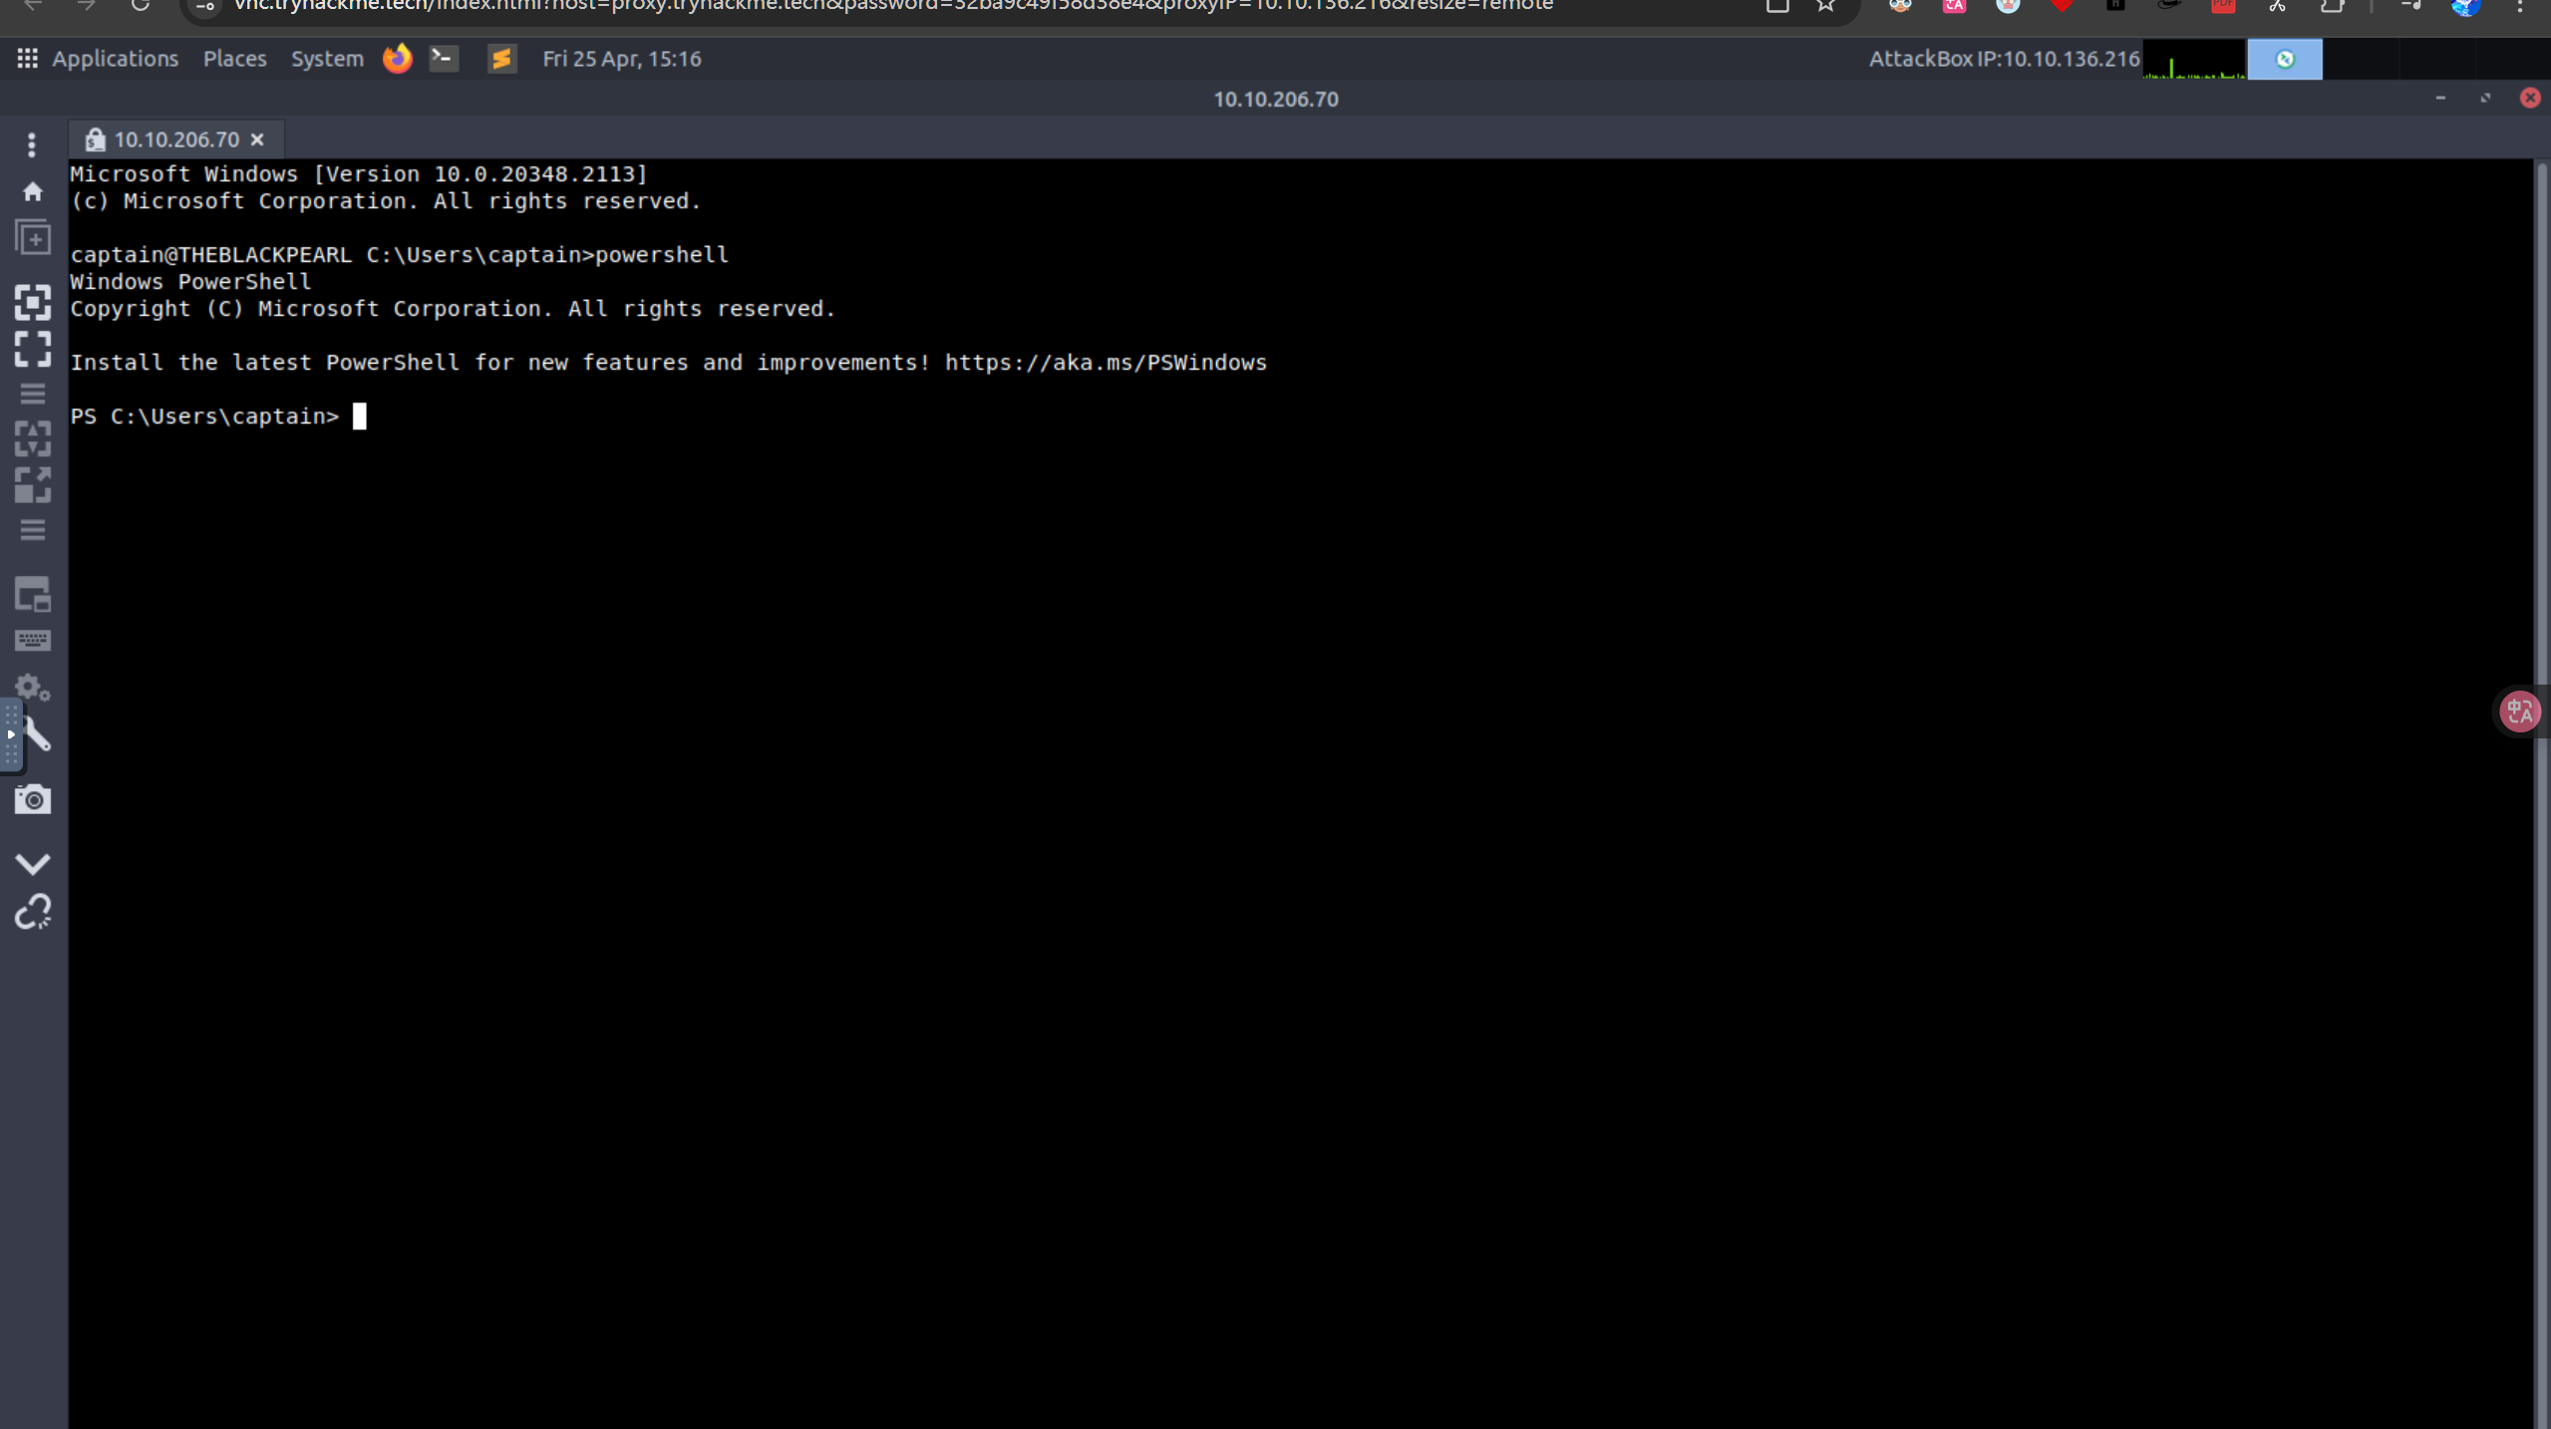The width and height of the screenshot is (2551, 1429).
Task: Close the 10.10.206.70 tab
Action: (x=257, y=140)
